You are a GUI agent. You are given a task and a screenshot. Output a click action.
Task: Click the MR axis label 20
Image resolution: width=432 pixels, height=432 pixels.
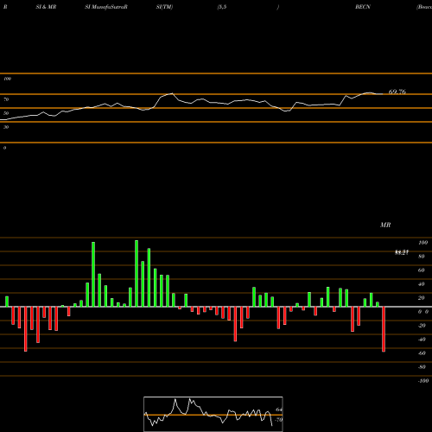click(x=422, y=298)
